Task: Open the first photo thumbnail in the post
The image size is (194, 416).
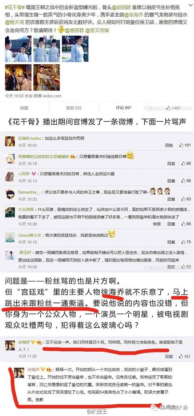Action: (18, 48)
